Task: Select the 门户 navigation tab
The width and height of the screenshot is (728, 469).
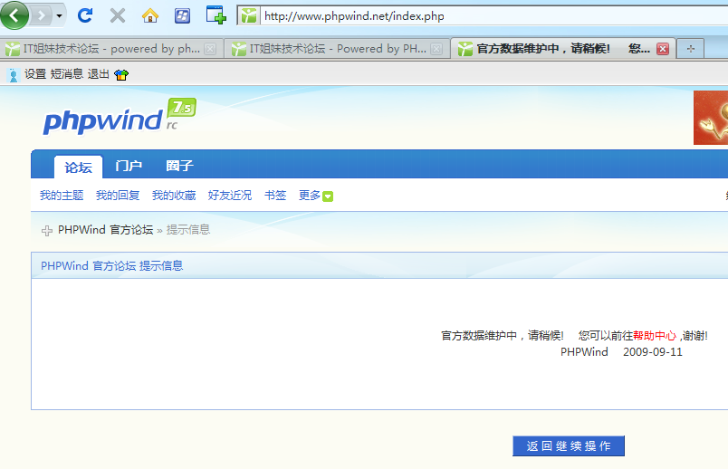Action: click(129, 166)
